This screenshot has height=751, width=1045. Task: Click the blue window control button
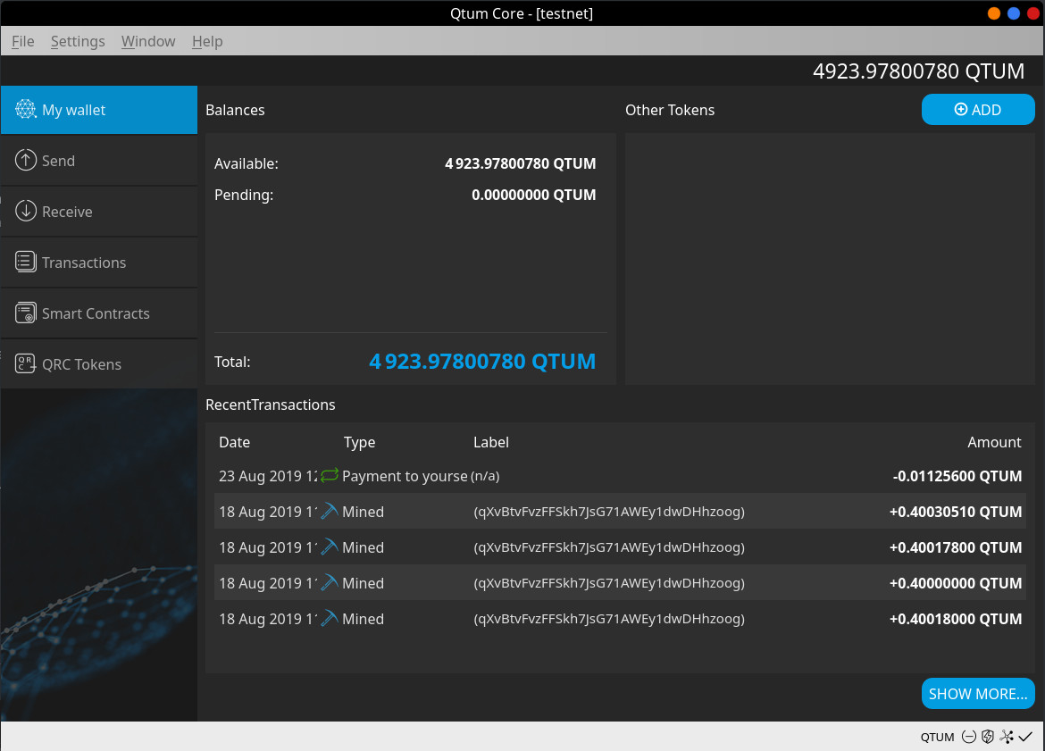click(x=1014, y=13)
